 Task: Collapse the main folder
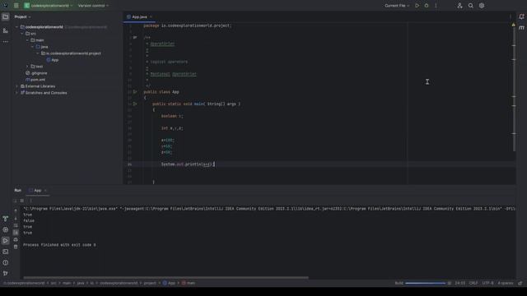[x=27, y=40]
